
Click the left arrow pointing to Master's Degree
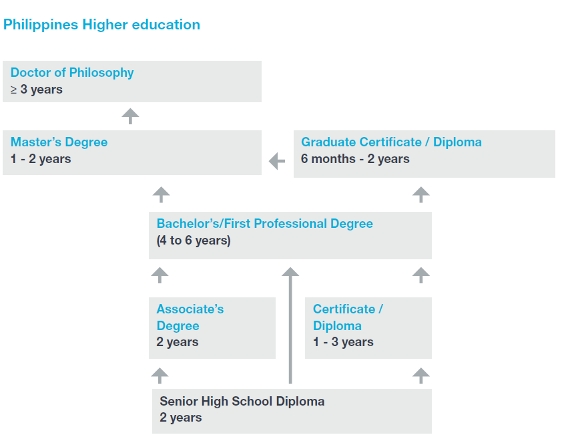point(277,160)
